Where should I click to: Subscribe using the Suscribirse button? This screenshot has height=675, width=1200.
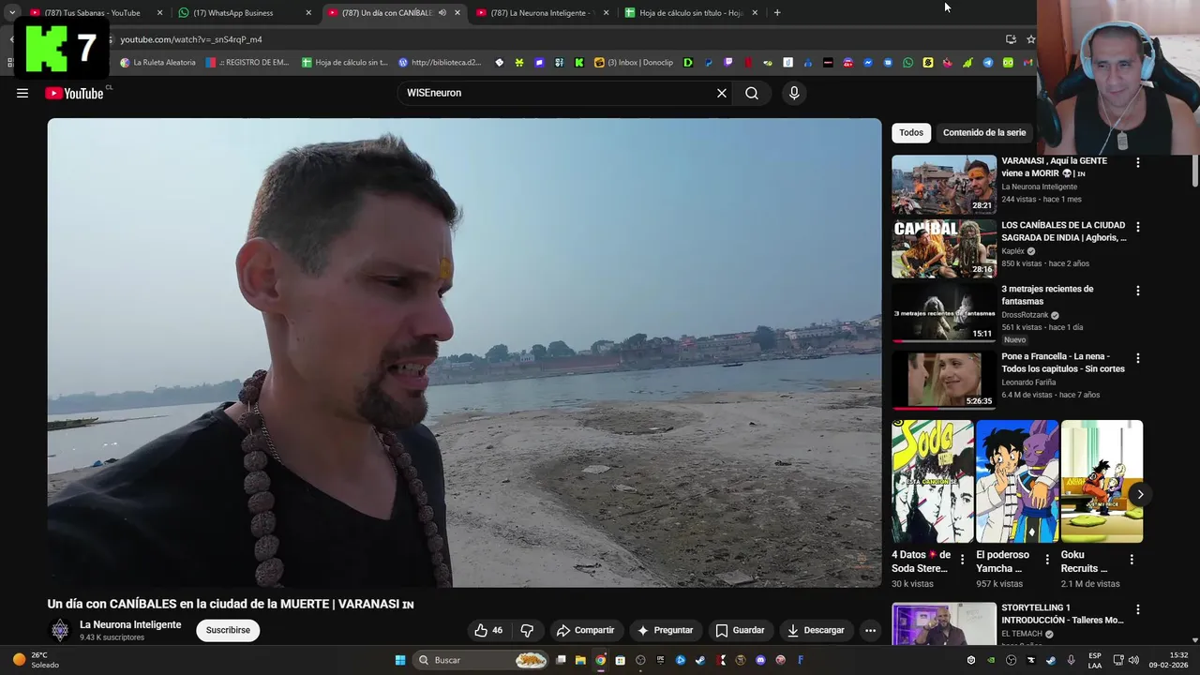[x=228, y=630]
